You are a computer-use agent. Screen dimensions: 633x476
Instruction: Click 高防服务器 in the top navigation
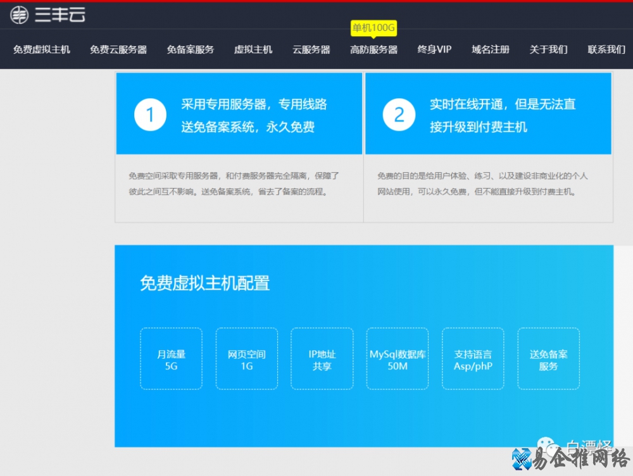click(x=374, y=49)
